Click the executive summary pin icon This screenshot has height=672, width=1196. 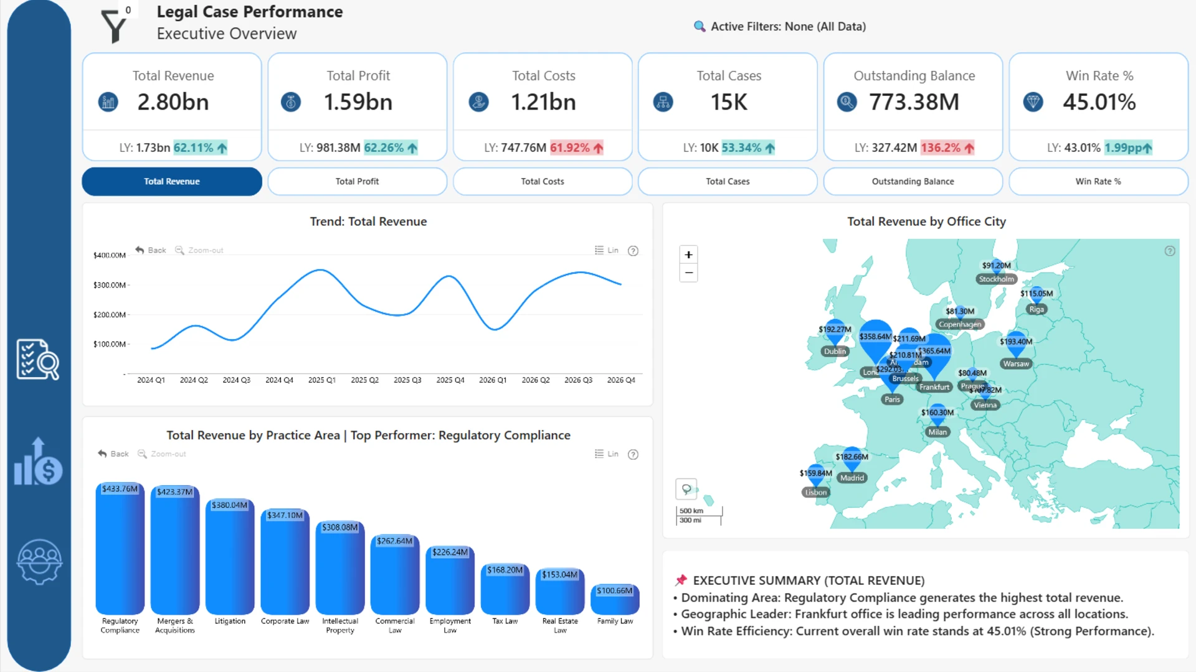[681, 580]
